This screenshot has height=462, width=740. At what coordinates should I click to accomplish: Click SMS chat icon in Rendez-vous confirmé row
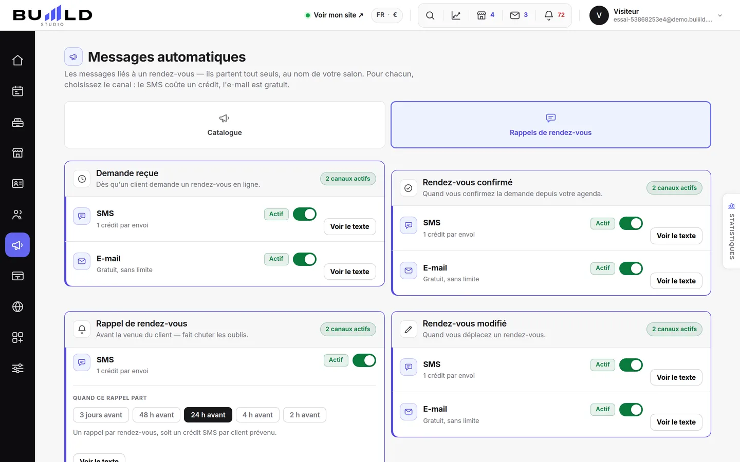[x=409, y=225]
